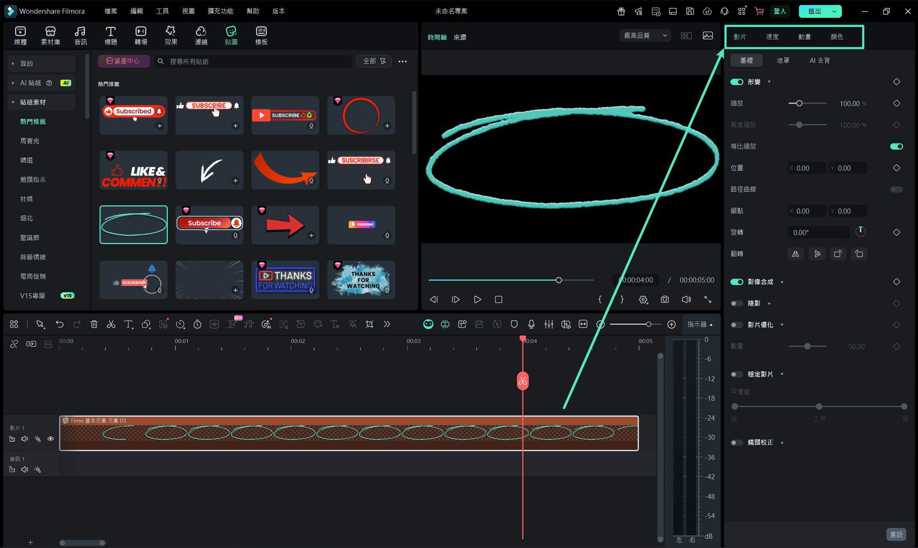
Task: Open the 匯出 export dropdown arrow
Action: point(834,11)
